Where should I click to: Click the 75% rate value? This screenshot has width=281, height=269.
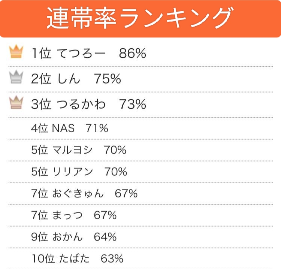(107, 79)
